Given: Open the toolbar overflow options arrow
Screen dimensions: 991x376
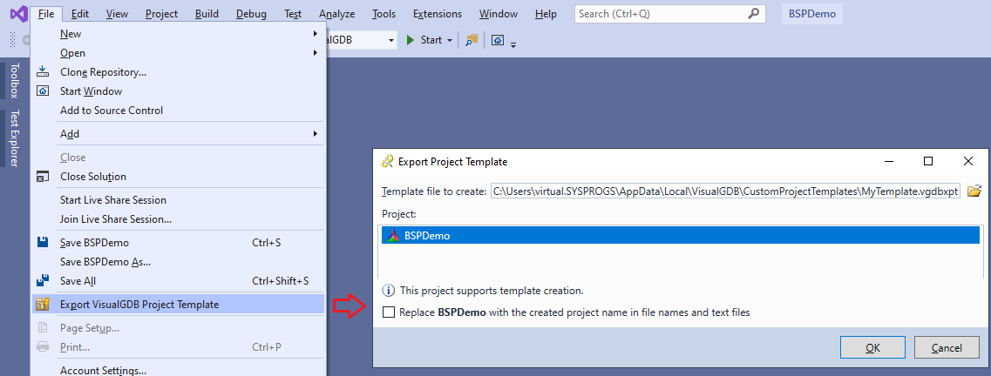Looking at the screenshot, I should (x=514, y=44).
